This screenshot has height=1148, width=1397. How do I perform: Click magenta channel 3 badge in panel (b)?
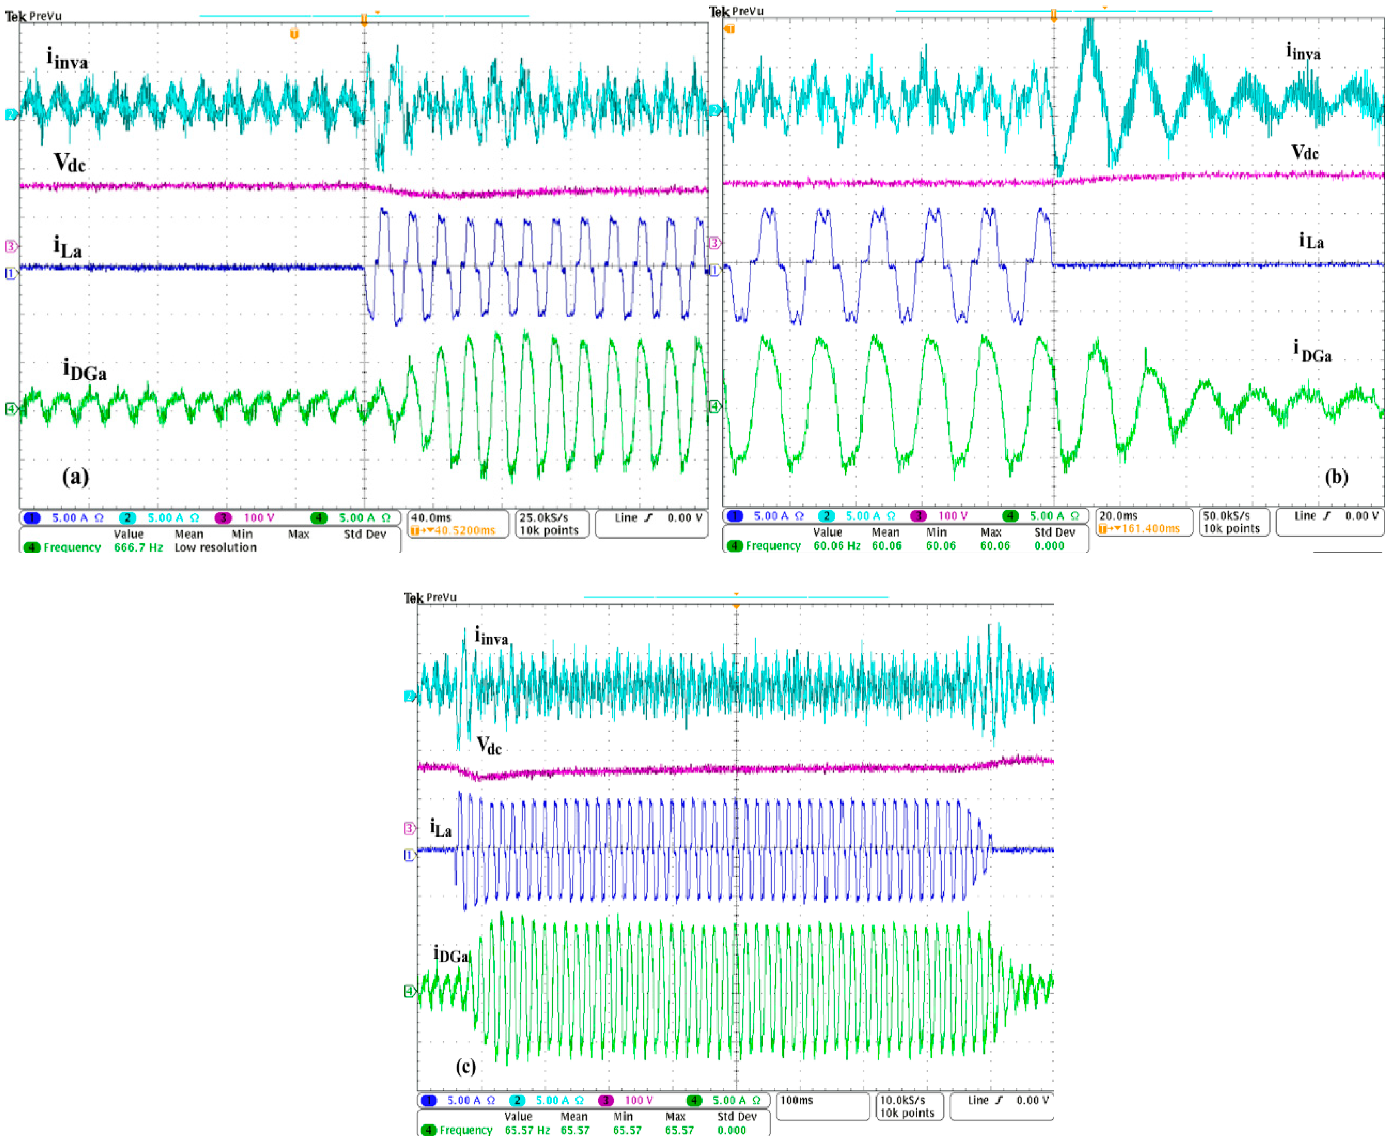coord(918,516)
